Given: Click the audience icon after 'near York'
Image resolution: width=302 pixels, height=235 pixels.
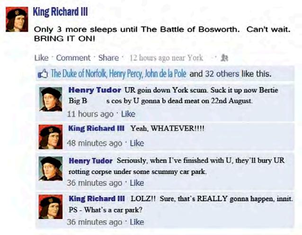Looking at the screenshot, I should pyautogui.click(x=224, y=58).
